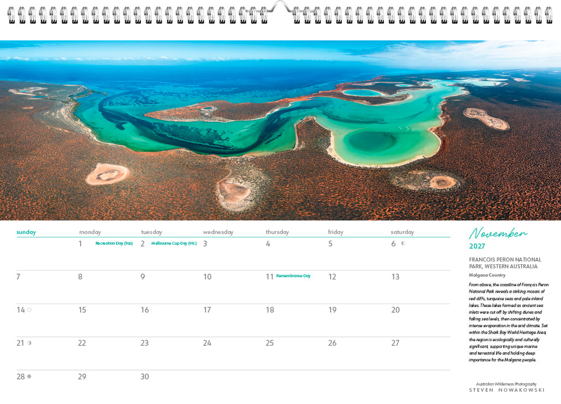The image size is (561, 404).
Task: Select date 17 in the Wednesday column
Action: coord(207,310)
